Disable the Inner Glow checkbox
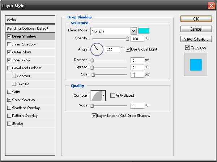 9,60
